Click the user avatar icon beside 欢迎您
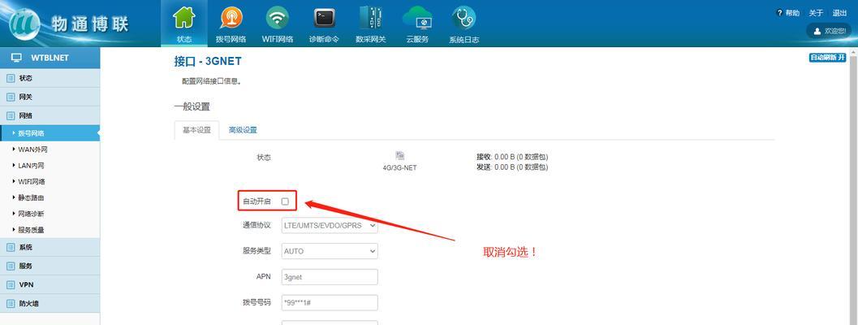This screenshot has height=325, width=858. coord(817,31)
